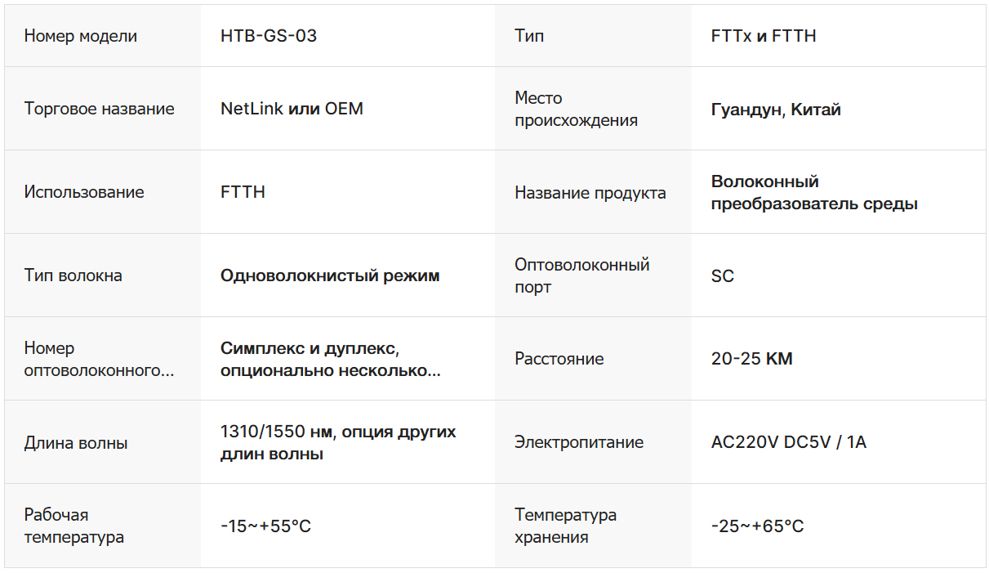
Task: Click the "NetLink или OEM" brand value
Action: click(292, 109)
